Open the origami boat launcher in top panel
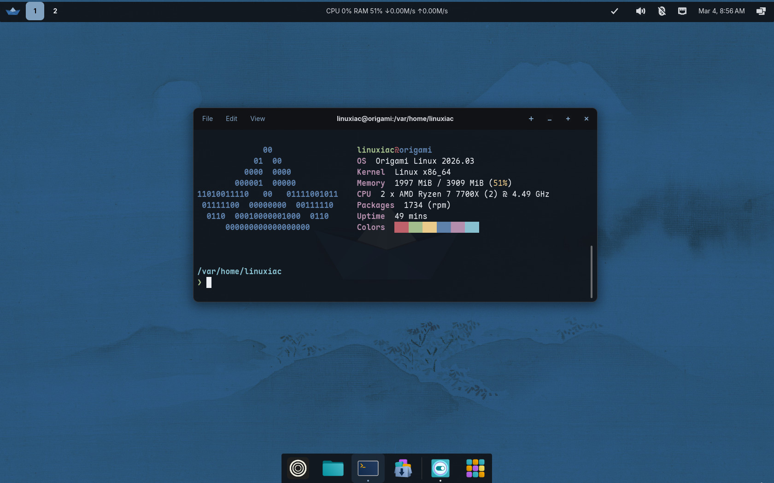Image resolution: width=774 pixels, height=483 pixels. point(13,11)
